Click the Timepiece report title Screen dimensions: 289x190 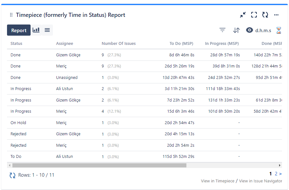point(71,15)
